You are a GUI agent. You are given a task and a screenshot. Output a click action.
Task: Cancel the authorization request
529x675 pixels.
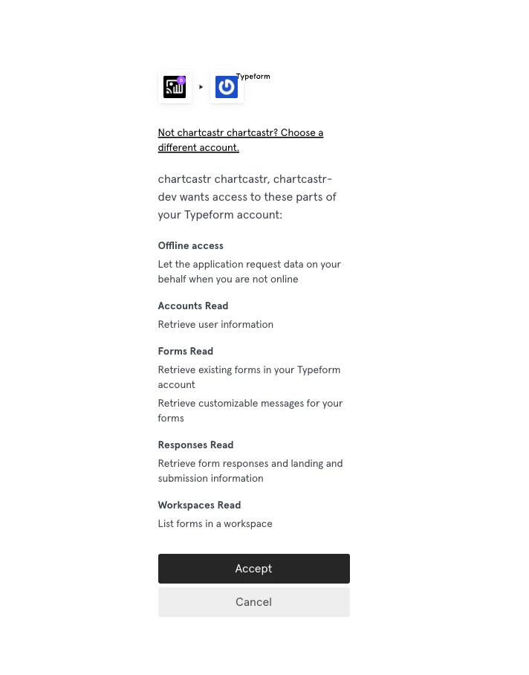[253, 601]
